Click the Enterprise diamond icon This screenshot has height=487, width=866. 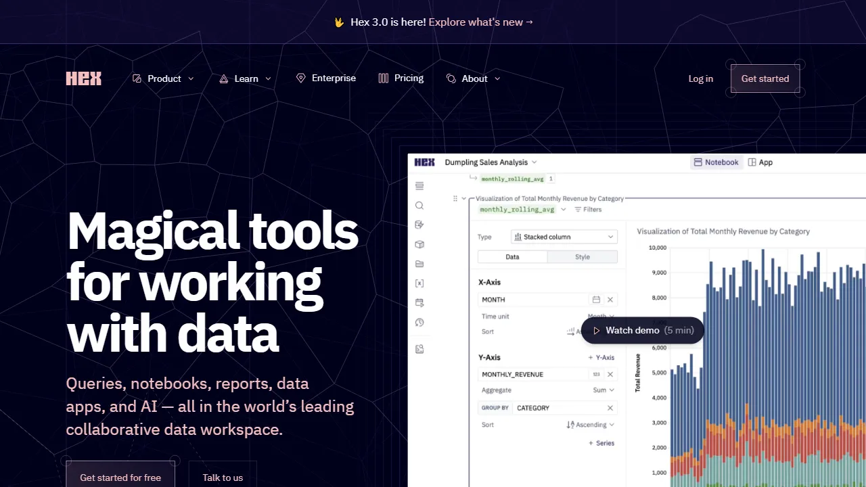[x=301, y=78]
